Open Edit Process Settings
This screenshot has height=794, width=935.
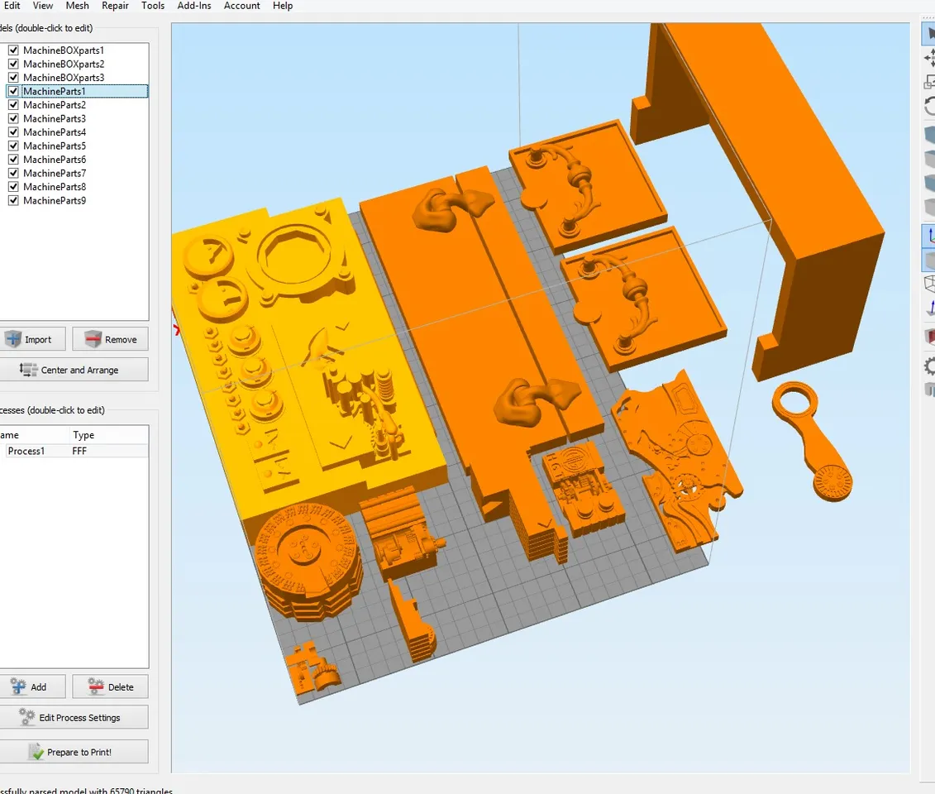74,718
